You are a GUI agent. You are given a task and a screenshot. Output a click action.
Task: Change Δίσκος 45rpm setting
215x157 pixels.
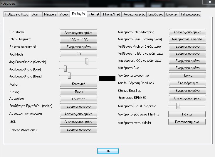click(x=78, y=92)
